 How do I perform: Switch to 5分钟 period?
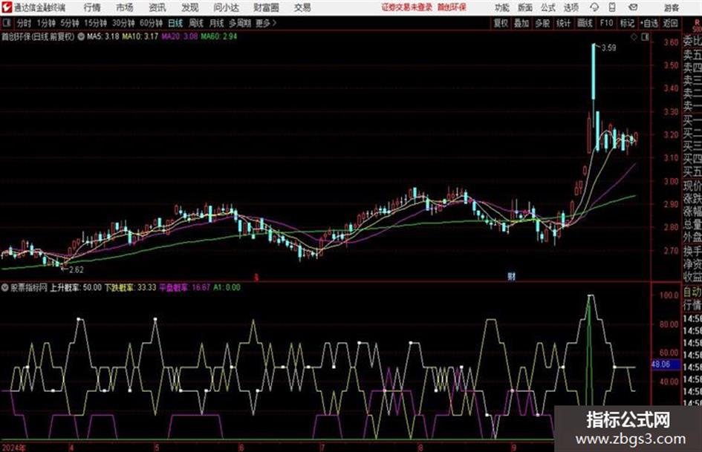tap(69, 23)
